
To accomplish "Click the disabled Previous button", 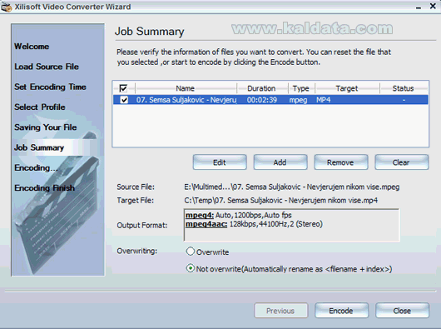I will click(x=280, y=311).
